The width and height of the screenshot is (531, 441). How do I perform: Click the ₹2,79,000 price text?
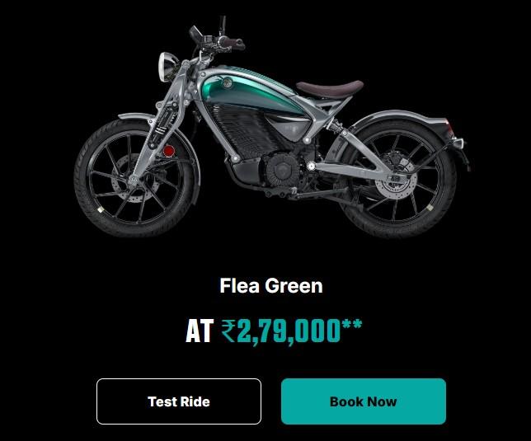[x=280, y=331]
